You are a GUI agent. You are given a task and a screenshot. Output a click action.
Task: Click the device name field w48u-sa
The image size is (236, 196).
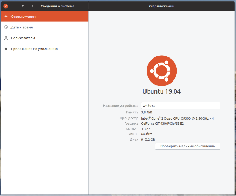click(x=181, y=106)
